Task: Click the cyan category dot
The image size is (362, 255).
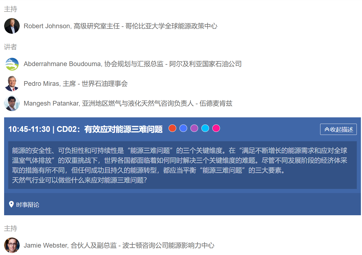Action: (205, 128)
